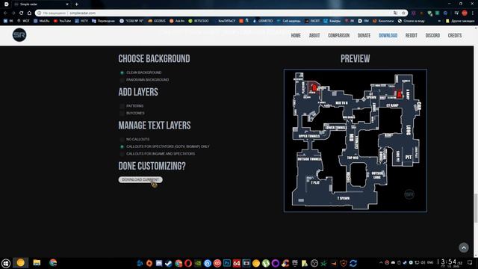Click the browser back arrow

5,13
